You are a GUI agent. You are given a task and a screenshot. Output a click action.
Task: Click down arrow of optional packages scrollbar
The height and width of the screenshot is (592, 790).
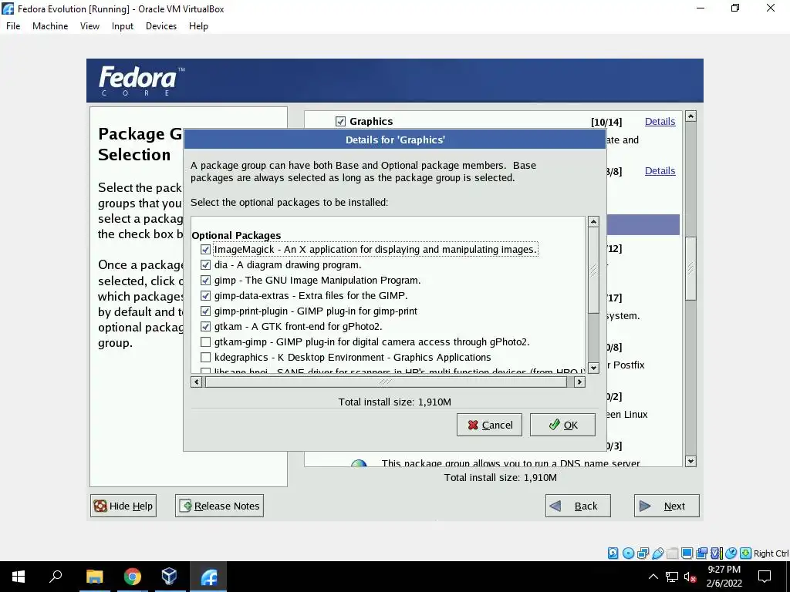593,368
